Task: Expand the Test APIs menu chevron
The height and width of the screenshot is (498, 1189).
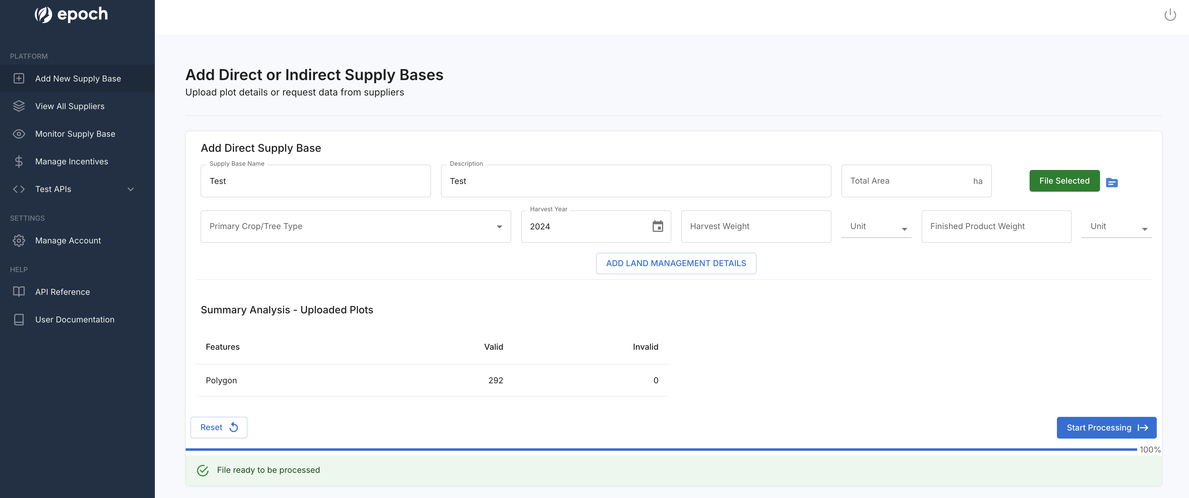Action: click(131, 189)
